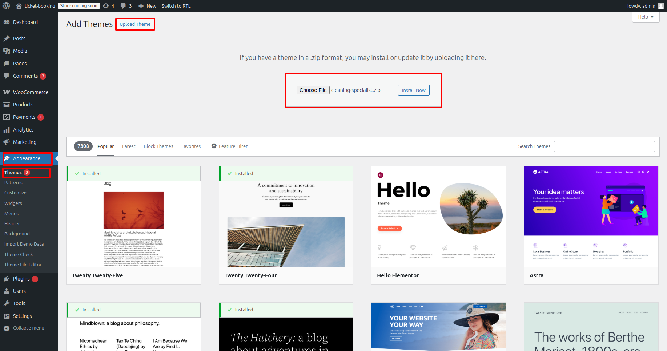
Task: Open the updates icon in admin bar
Action: 106,6
